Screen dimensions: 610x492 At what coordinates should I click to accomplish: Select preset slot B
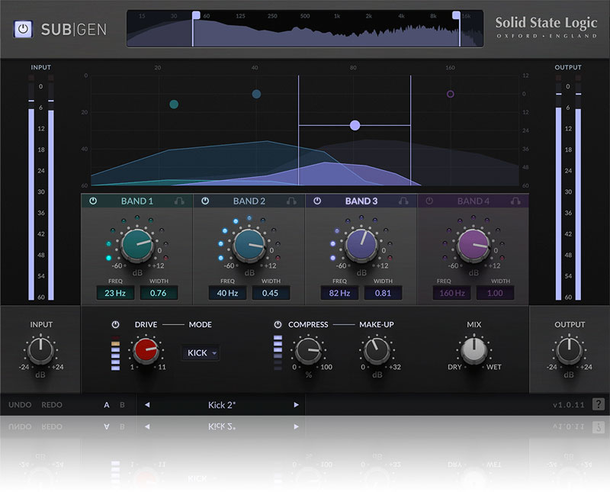(122, 405)
